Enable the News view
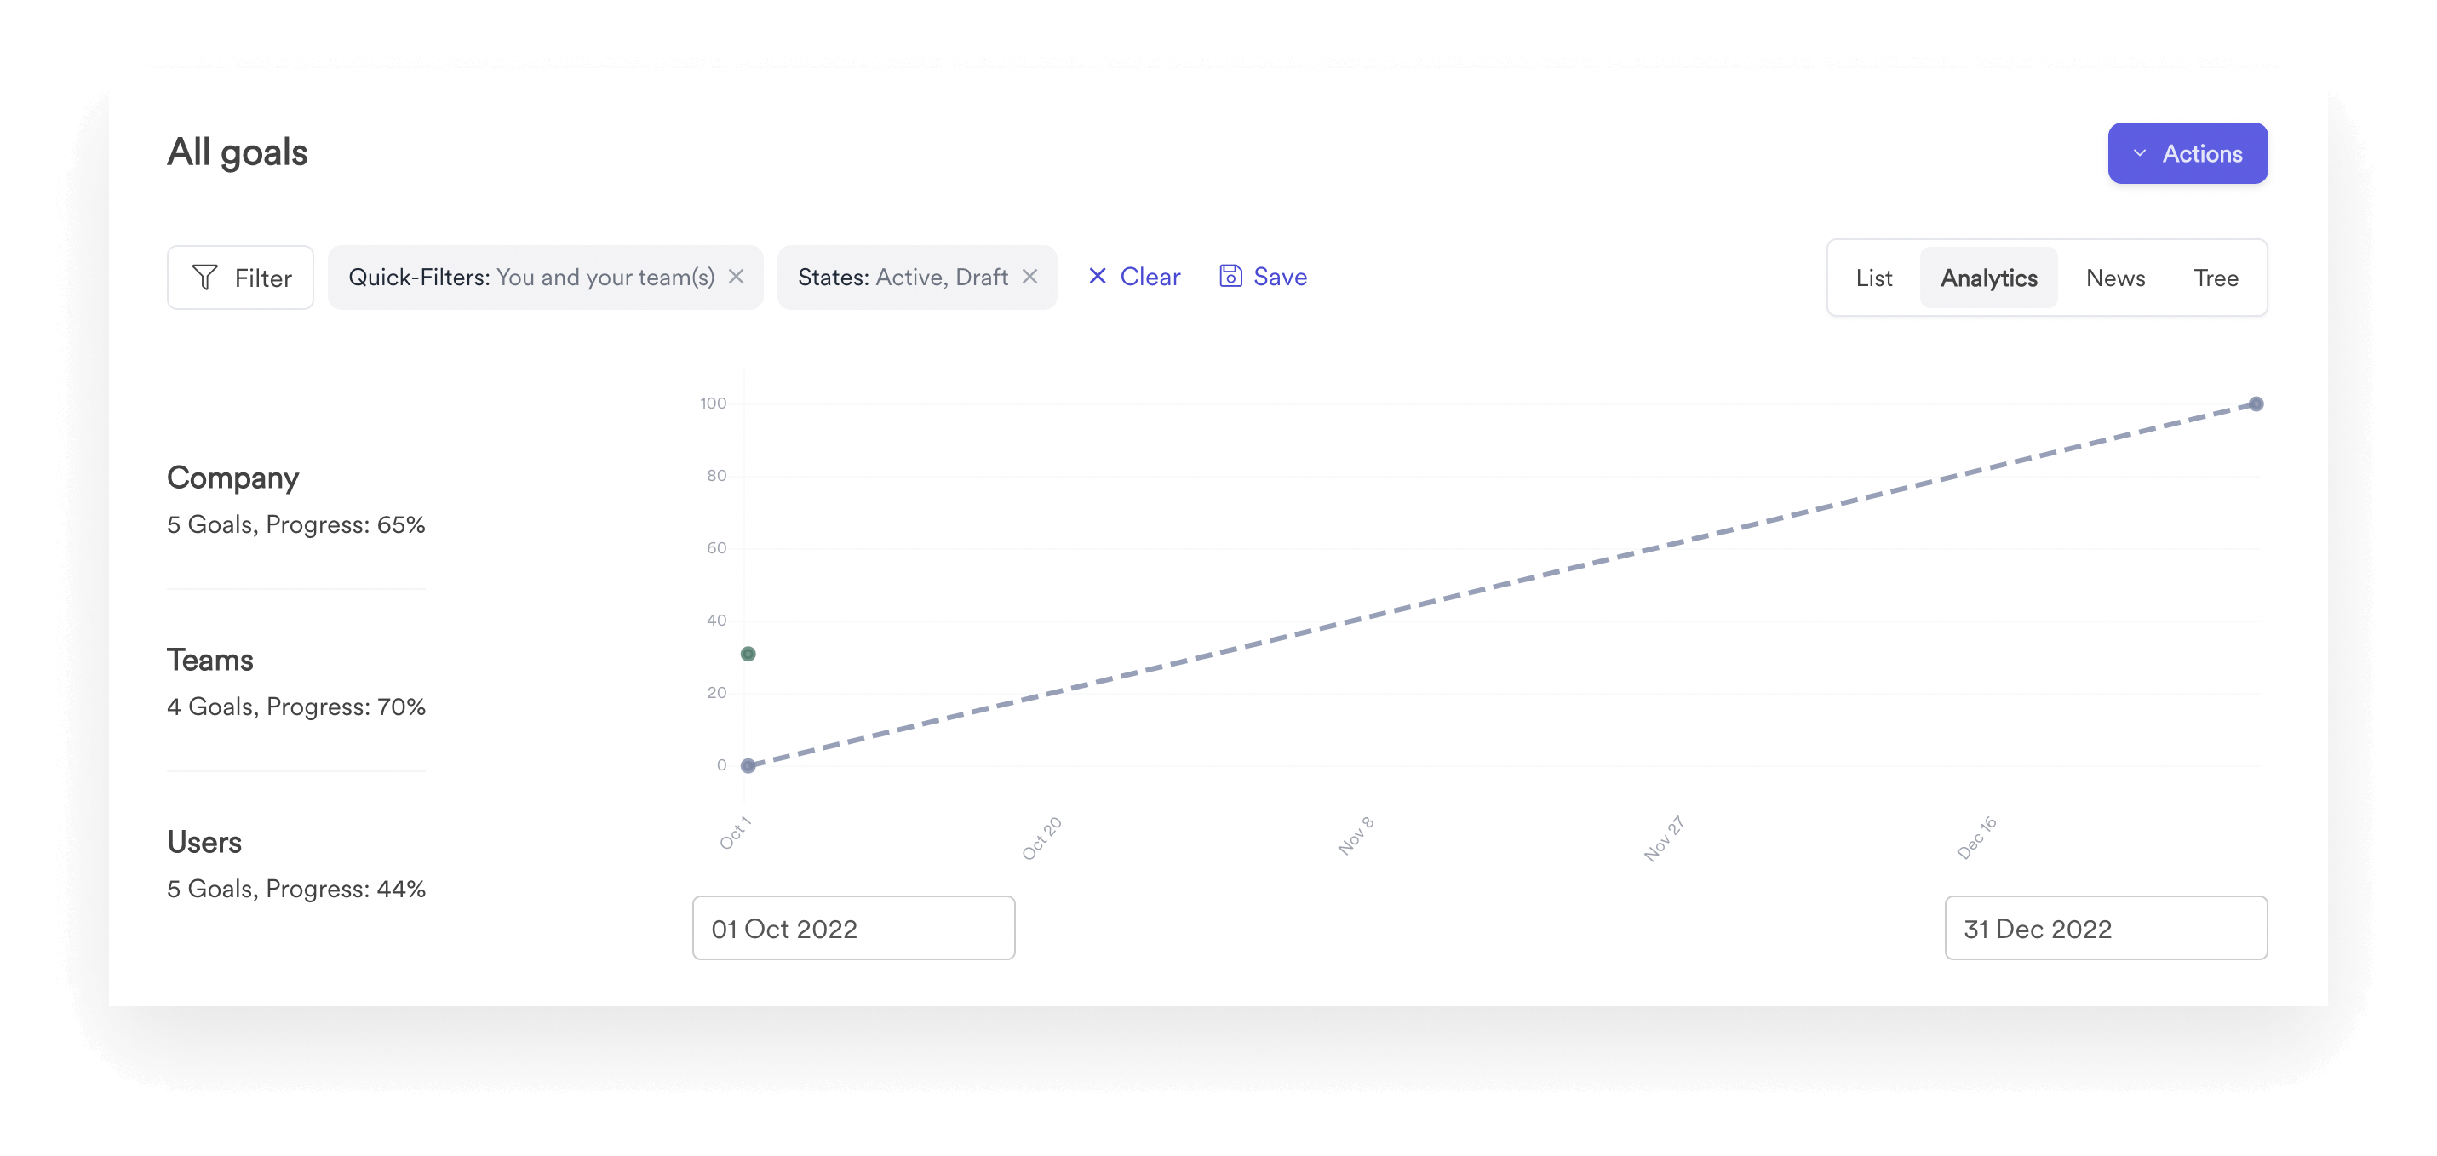This screenshot has height=1156, width=2437. click(x=2115, y=278)
